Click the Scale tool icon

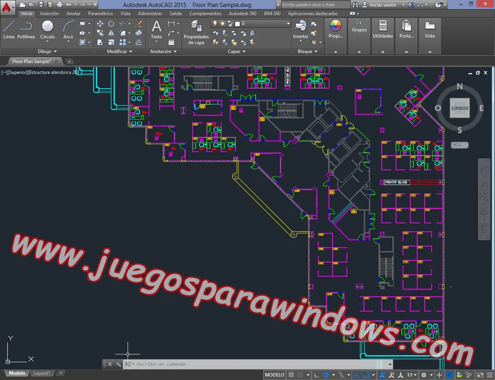pos(111,42)
